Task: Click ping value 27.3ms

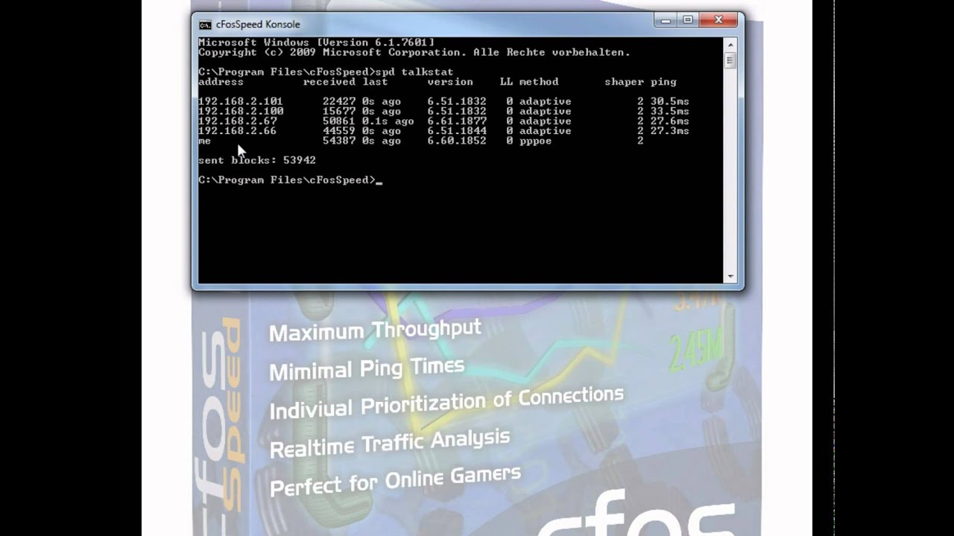Action: 669,130
